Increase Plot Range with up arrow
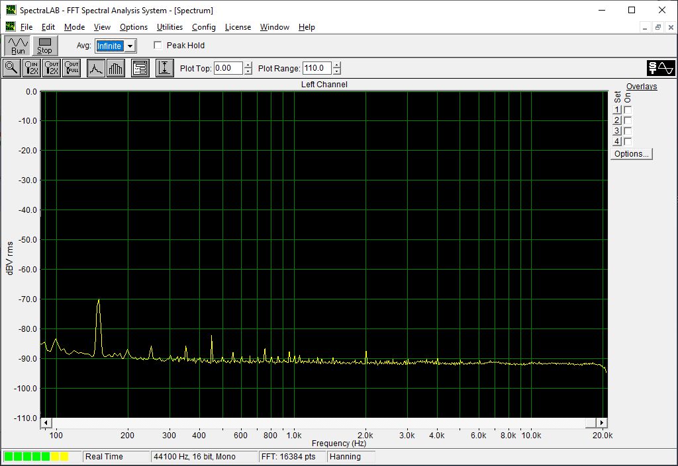Viewport: 678px width, 466px height. 337,65
